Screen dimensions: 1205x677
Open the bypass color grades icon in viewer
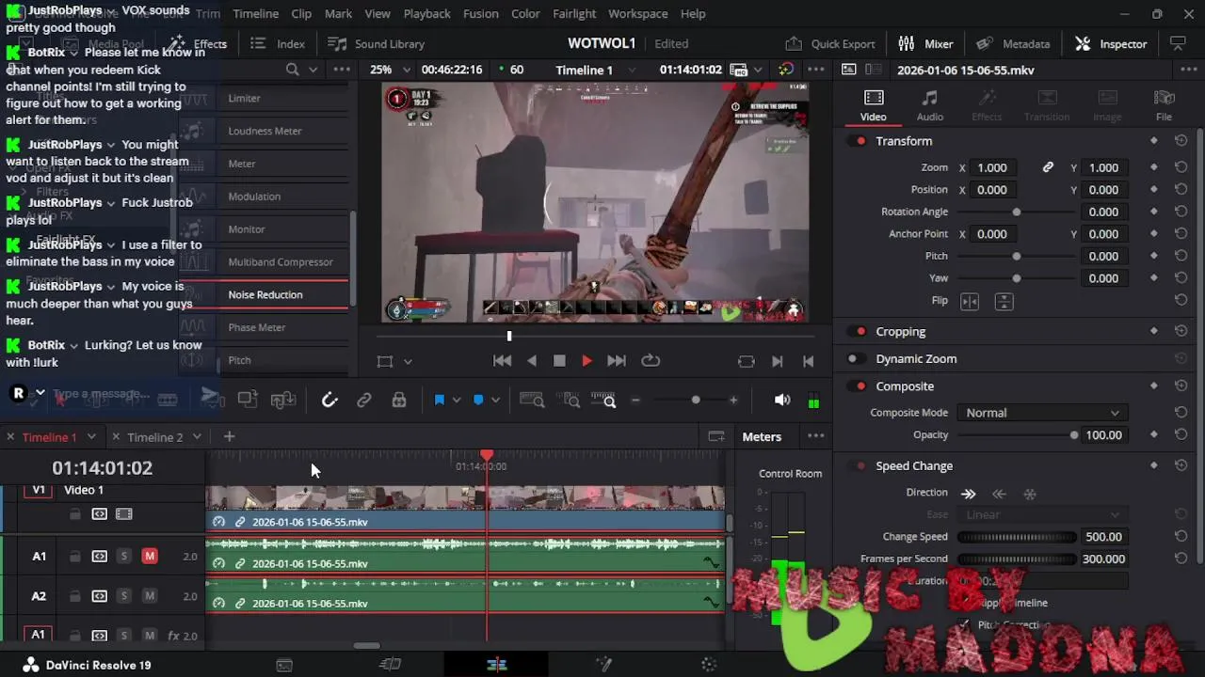(786, 70)
